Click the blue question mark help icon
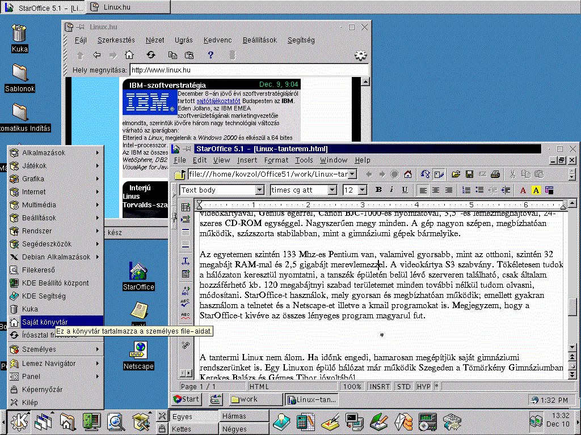Screen dimensions: 581x435 click(210, 55)
